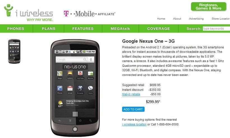This screenshot has width=230, height=138.
Task: Click the Maps icon on phone screen
Action: 60,73
